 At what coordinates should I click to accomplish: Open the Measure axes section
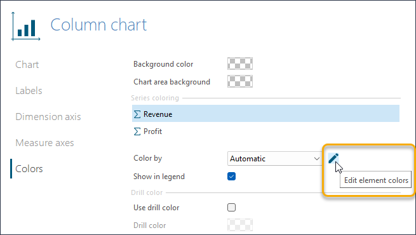44,143
